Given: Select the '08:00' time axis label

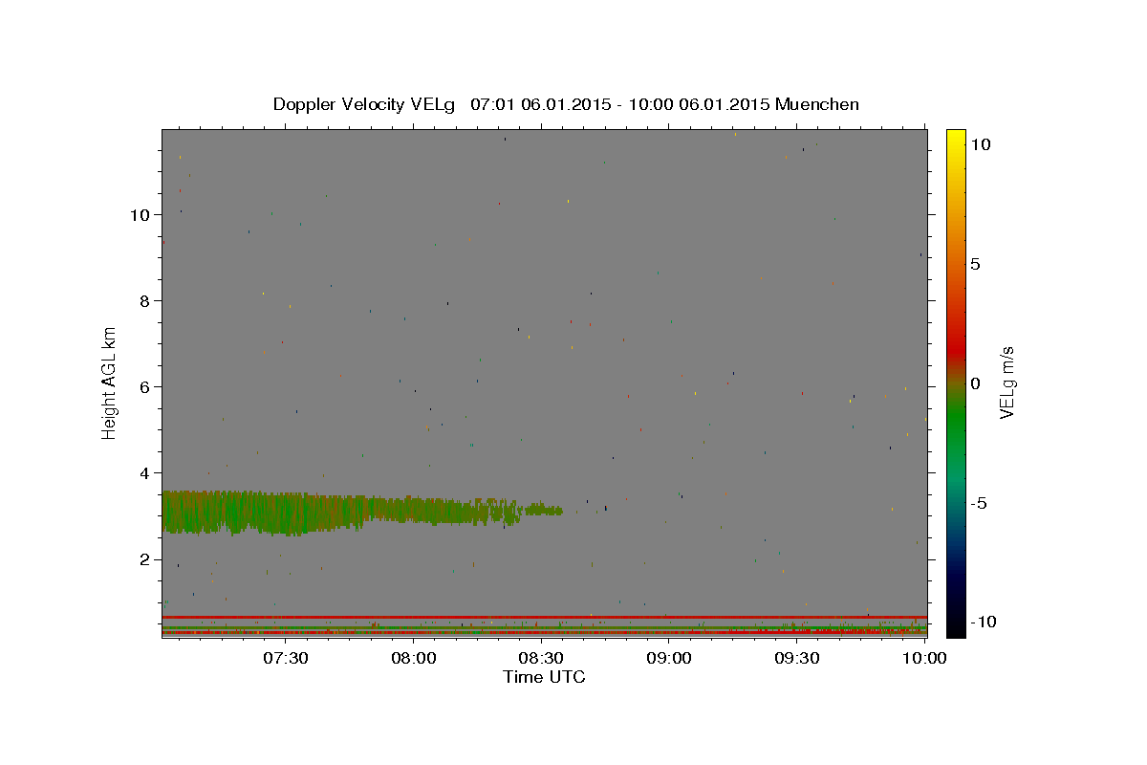Looking at the screenshot, I should pos(413,658).
